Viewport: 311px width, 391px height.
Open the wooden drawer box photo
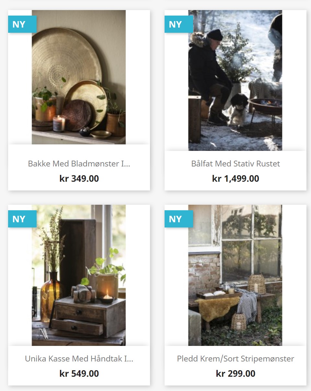click(79, 275)
